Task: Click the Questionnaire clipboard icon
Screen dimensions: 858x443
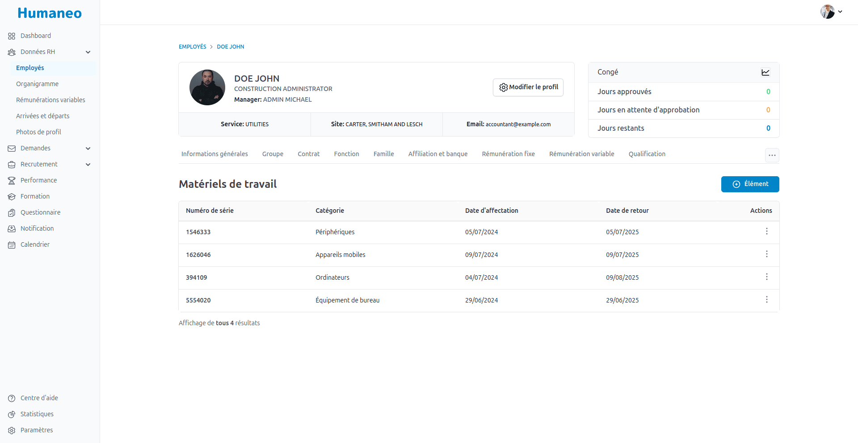Action: coord(11,212)
